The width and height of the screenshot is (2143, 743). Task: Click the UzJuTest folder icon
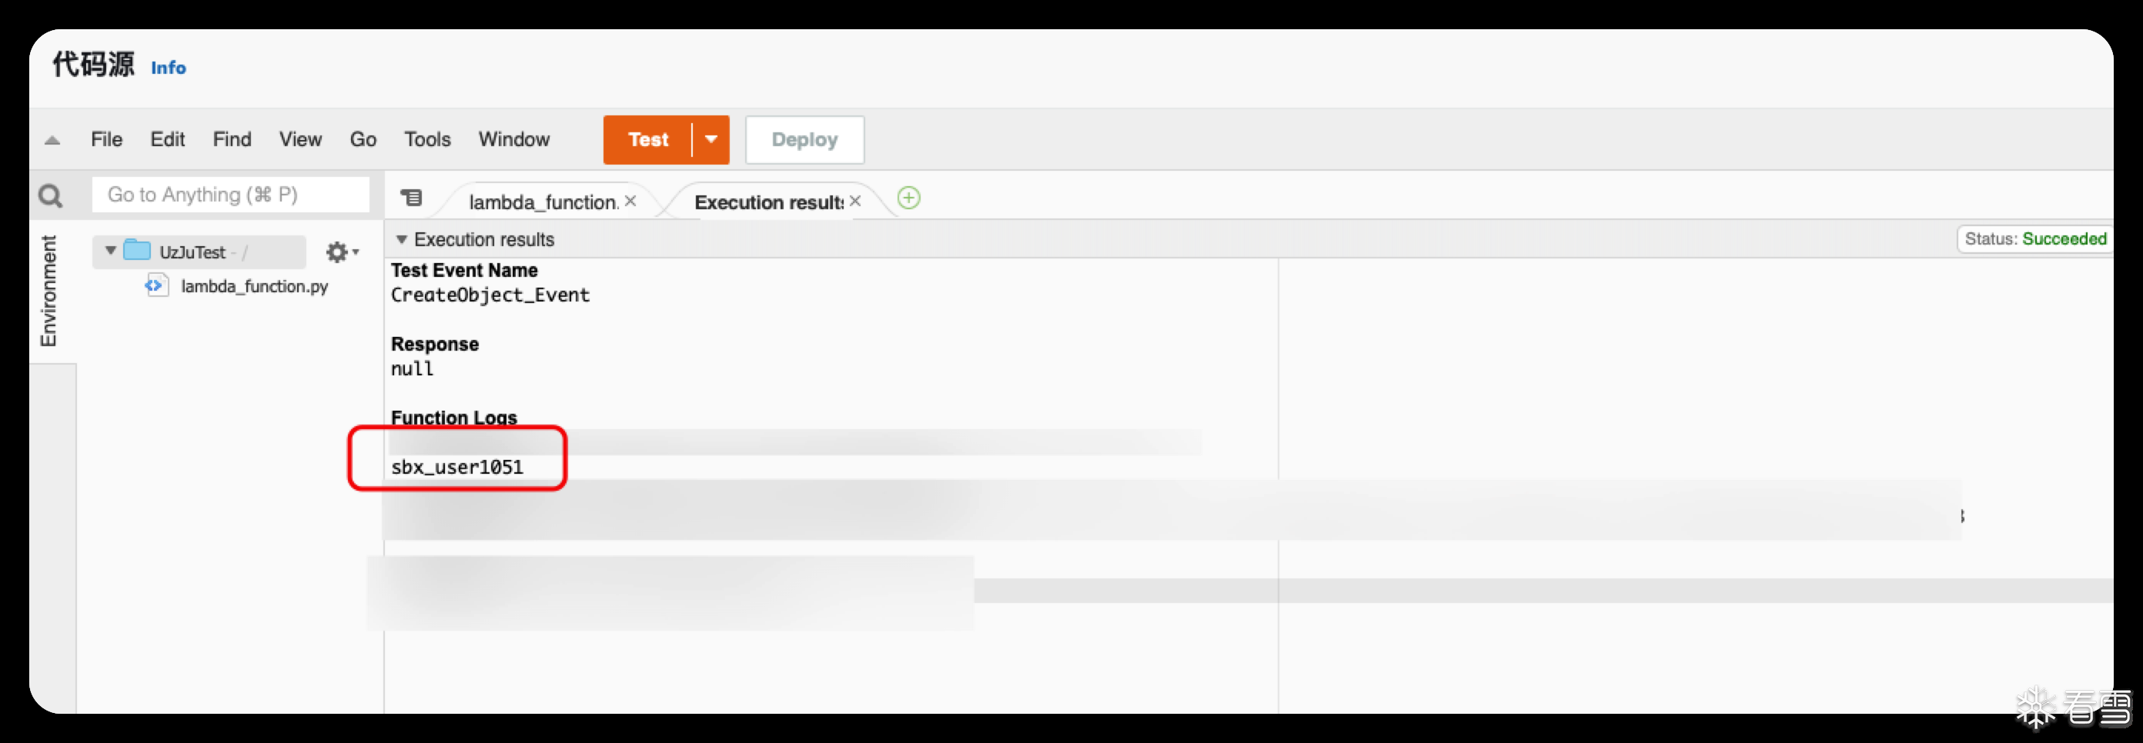pos(137,250)
